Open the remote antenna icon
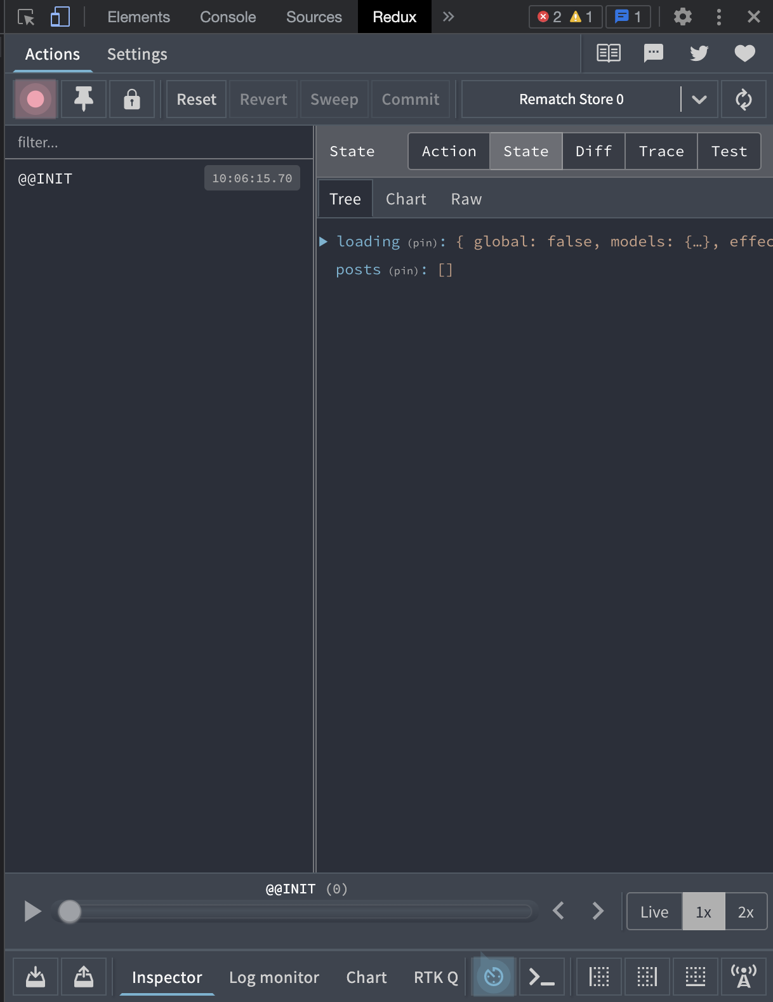The width and height of the screenshot is (773, 1002). (x=743, y=977)
